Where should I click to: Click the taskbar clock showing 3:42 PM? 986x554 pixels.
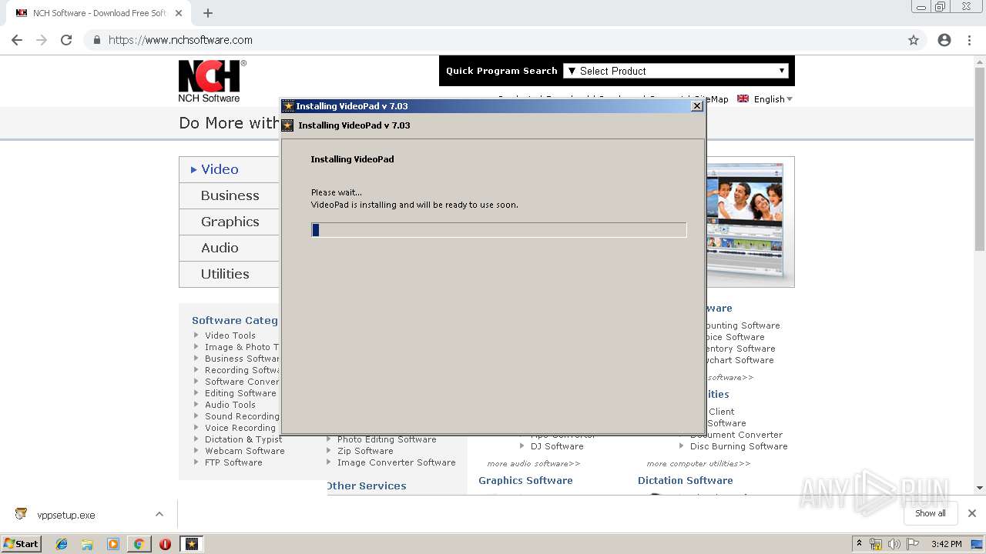coord(946,544)
